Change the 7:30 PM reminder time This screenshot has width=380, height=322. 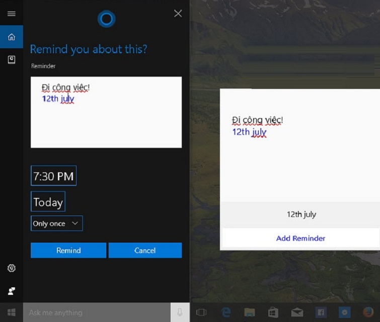click(53, 176)
